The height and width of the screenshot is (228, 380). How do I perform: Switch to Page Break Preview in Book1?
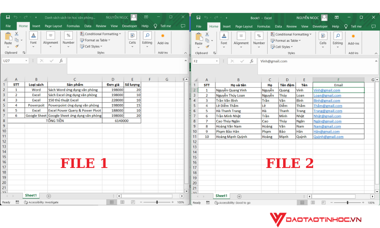pyautogui.click(x=323, y=203)
